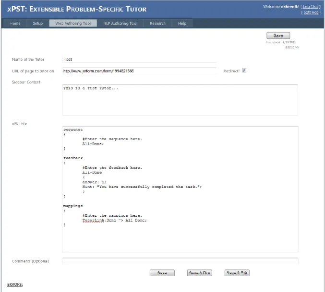Click the top Save button
This screenshot has width=325, height=292.
278,35
